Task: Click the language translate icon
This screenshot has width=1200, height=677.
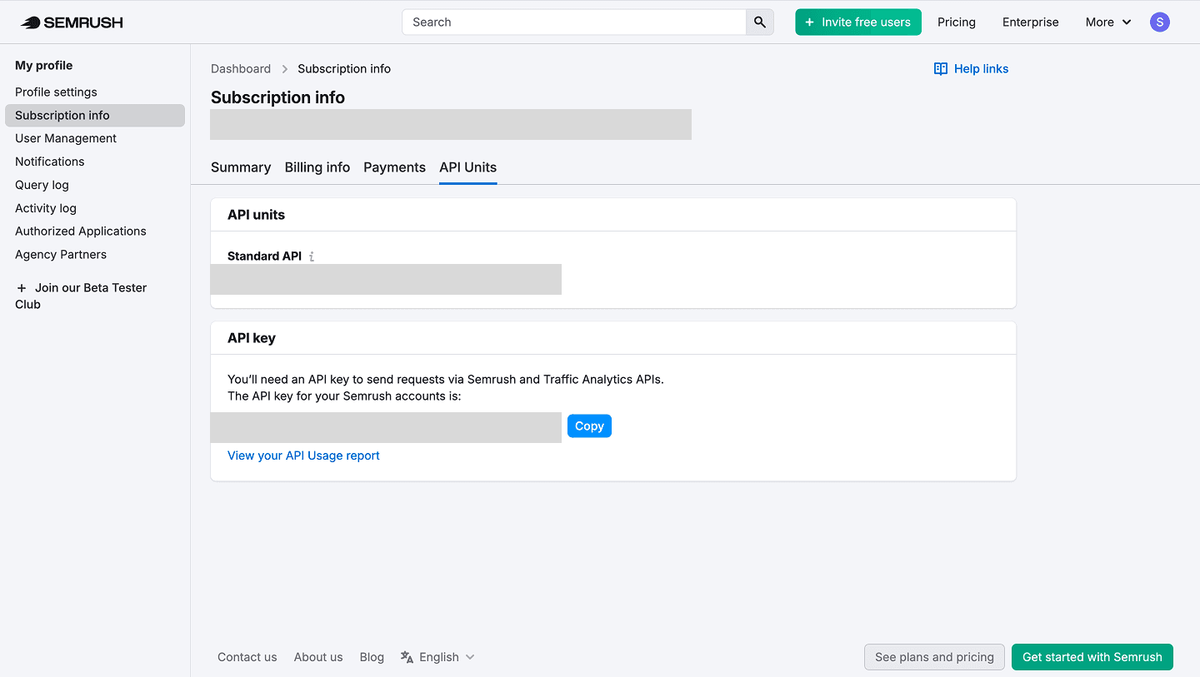Action: 407,657
